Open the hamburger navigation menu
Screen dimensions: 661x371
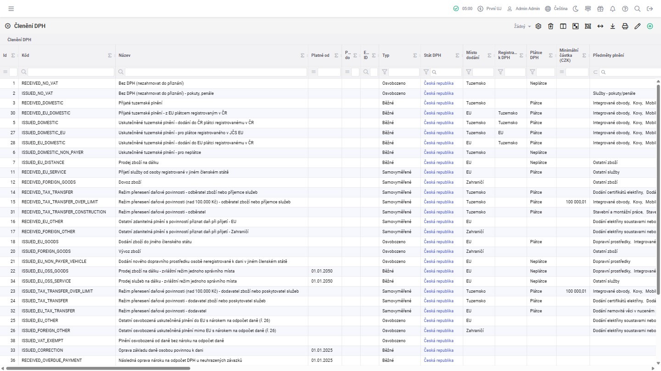click(x=11, y=9)
